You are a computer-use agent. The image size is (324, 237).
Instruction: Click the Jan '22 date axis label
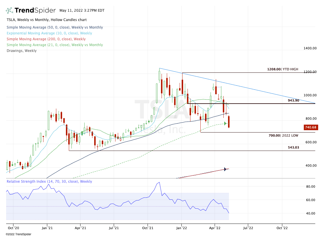tap(181, 228)
